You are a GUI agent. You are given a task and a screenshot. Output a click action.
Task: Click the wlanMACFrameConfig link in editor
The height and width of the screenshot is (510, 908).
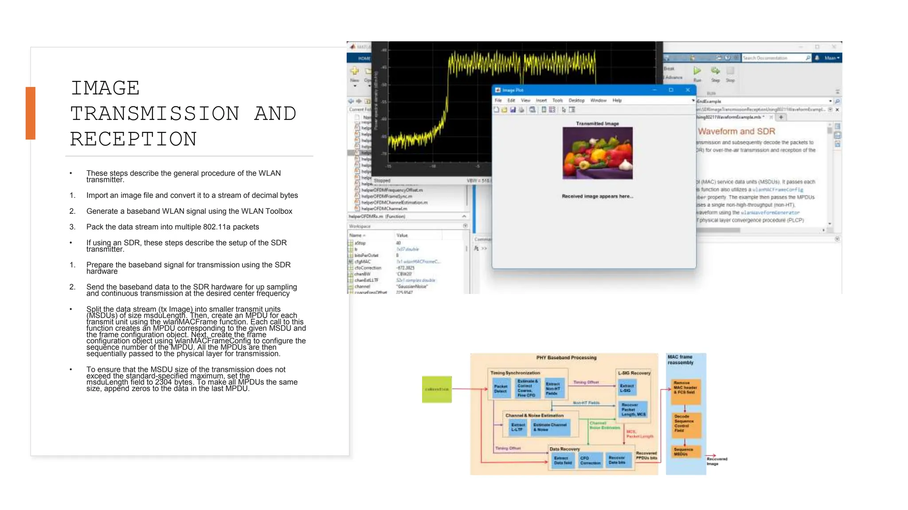[778, 189]
